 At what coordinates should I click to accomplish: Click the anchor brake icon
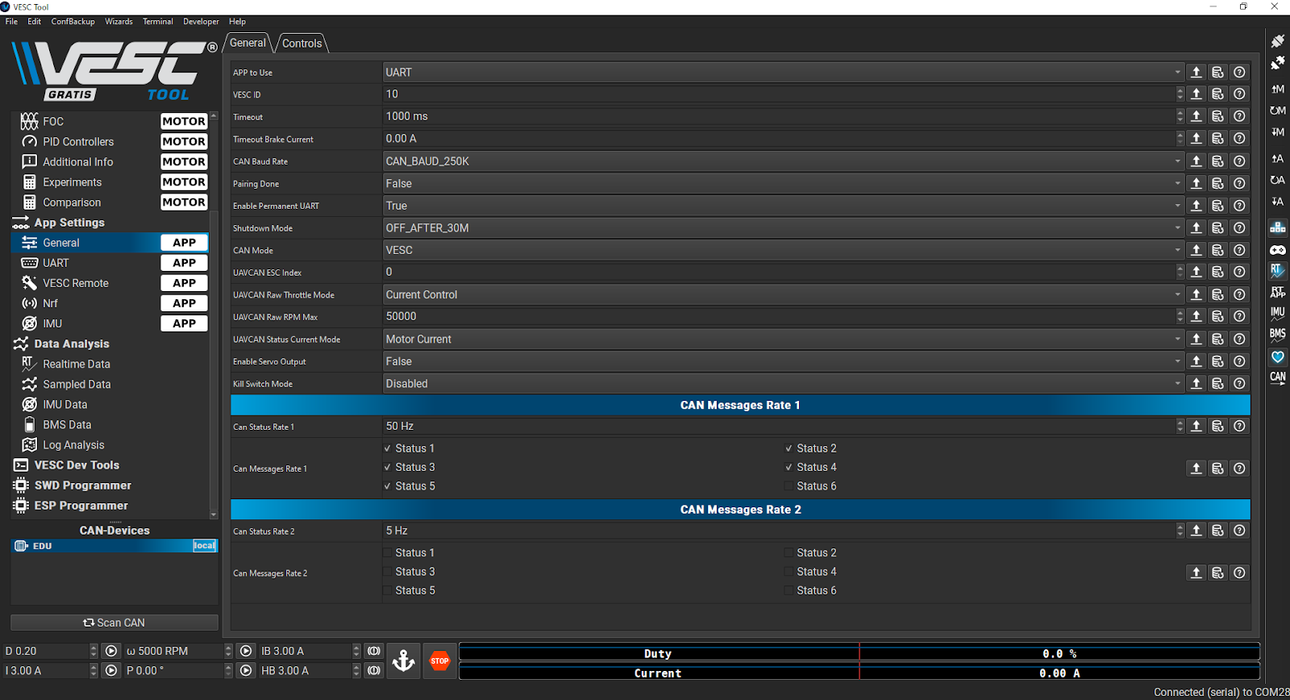(403, 660)
